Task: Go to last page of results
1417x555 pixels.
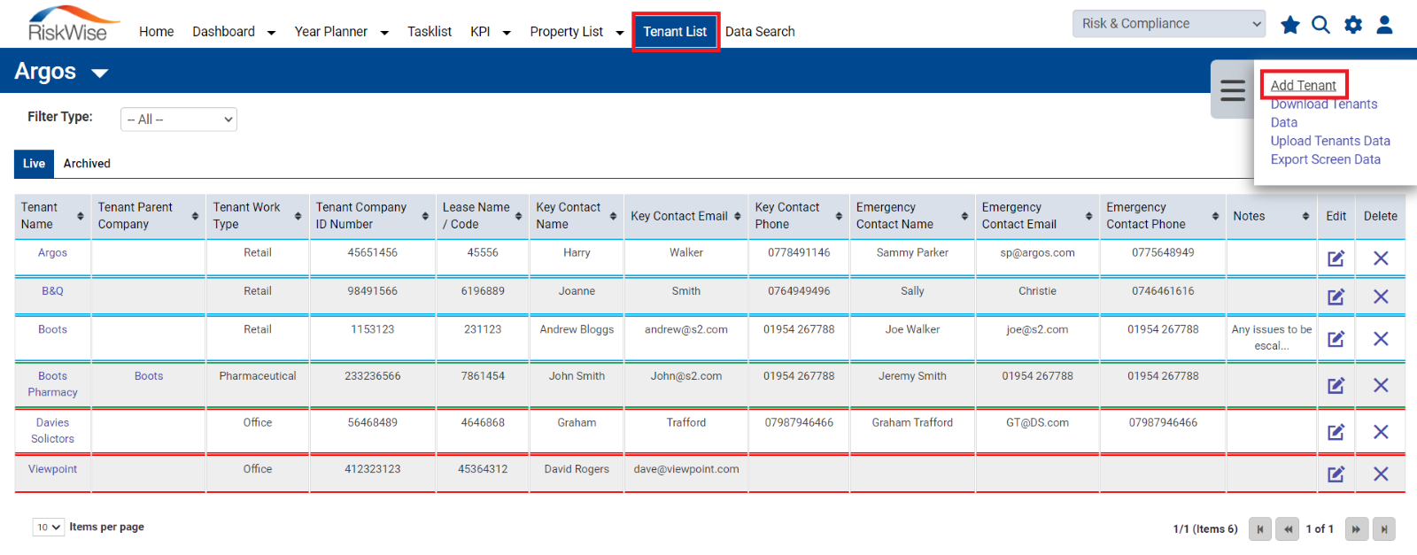Action: click(x=1383, y=529)
